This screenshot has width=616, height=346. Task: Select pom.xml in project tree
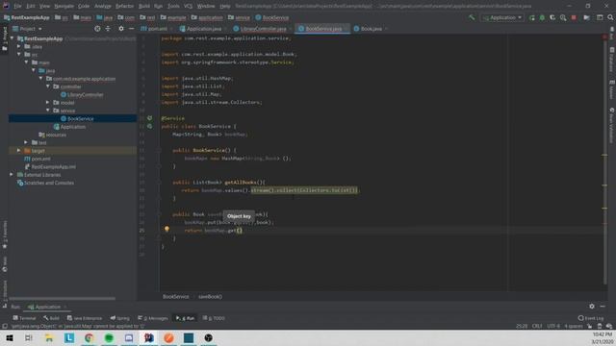(38, 159)
